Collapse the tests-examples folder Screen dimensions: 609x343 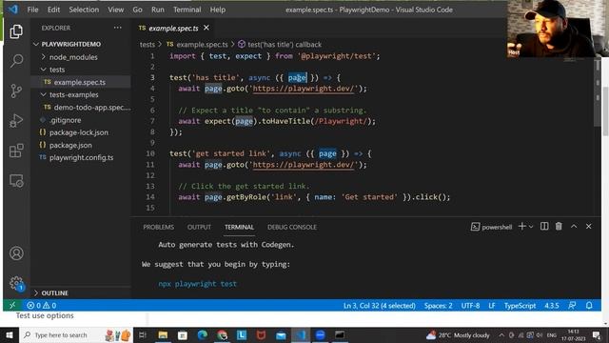point(74,95)
